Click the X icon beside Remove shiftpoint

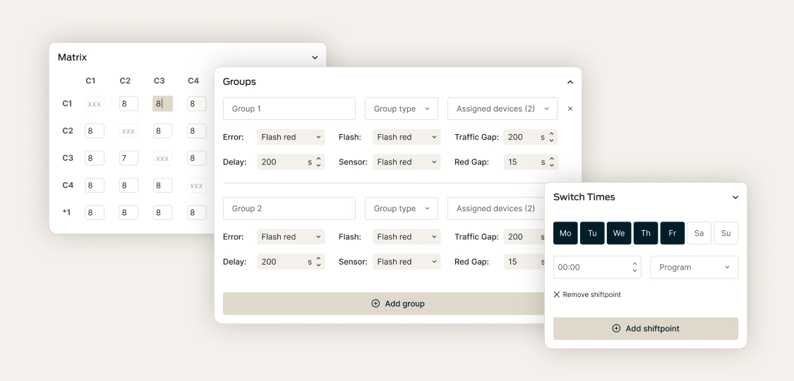(557, 294)
